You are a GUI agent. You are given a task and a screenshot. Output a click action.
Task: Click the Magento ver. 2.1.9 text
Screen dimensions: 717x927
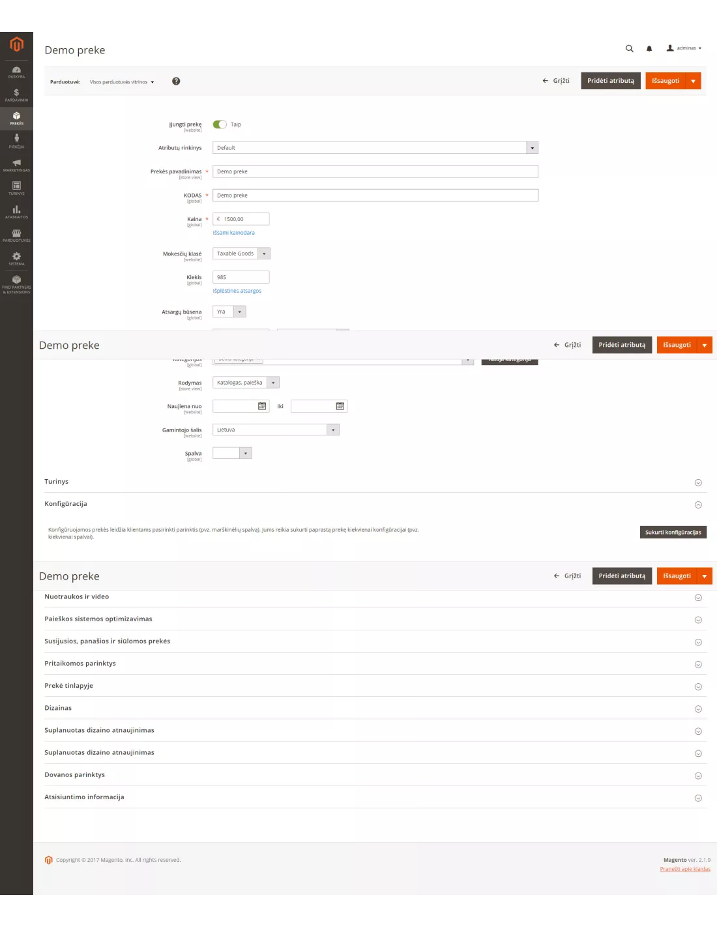click(687, 860)
